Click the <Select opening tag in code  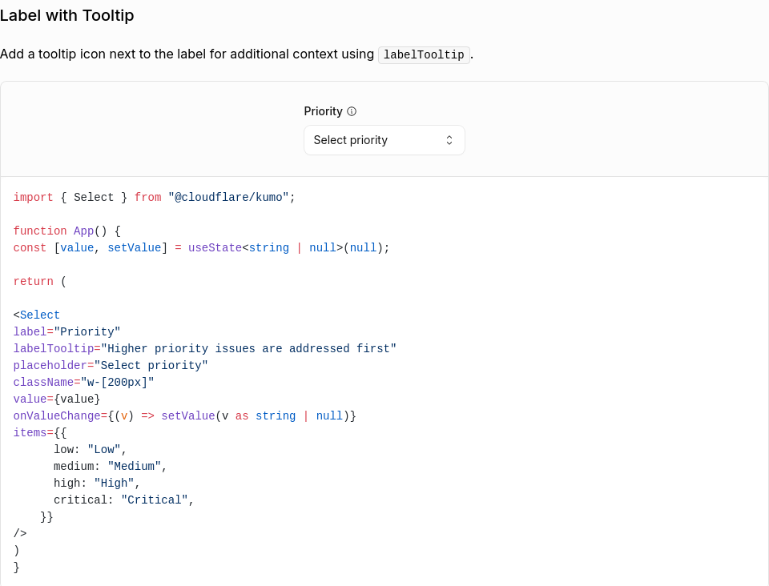(x=36, y=315)
